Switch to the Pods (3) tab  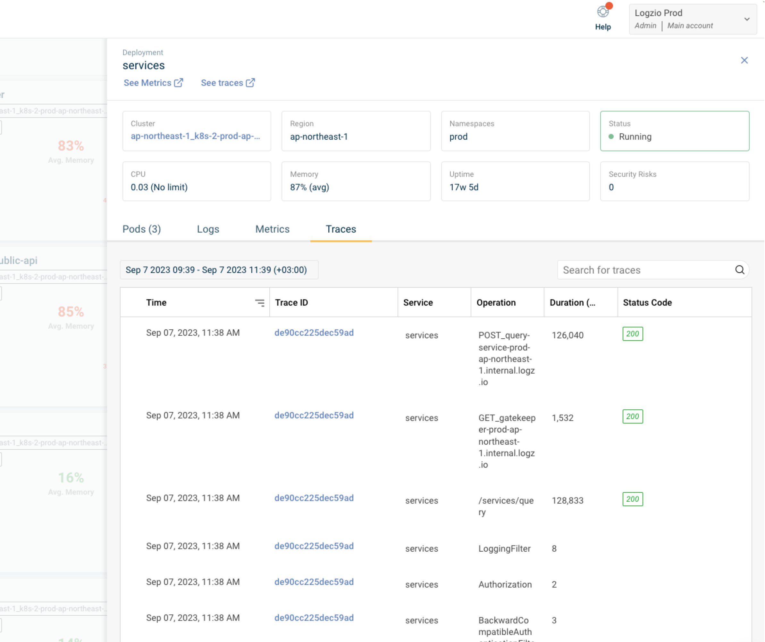141,228
